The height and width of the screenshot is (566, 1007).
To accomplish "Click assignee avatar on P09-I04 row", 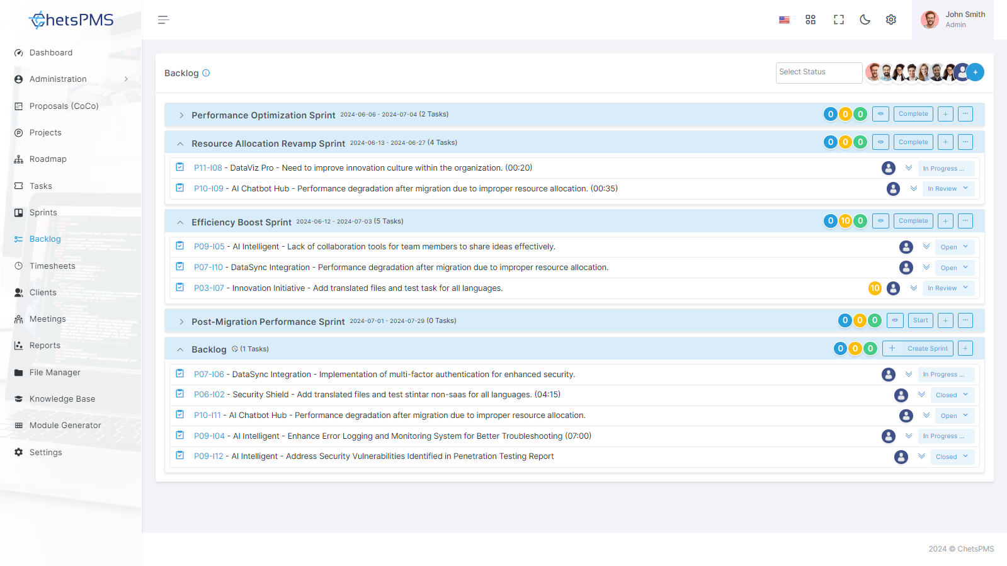I will tap(889, 436).
